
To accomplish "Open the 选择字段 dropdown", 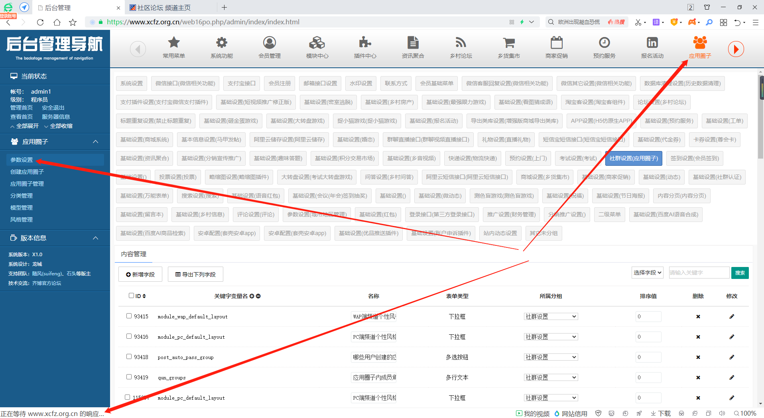I will (647, 273).
